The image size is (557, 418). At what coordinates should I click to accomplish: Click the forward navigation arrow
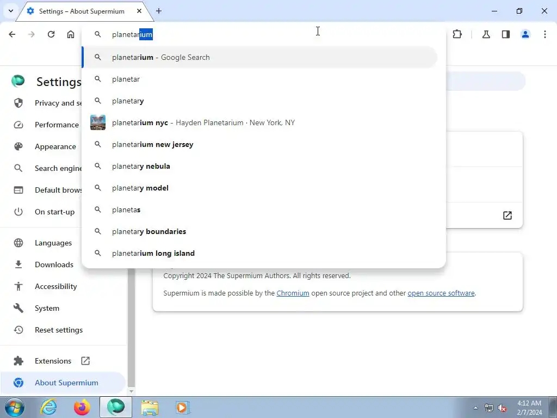[32, 34]
